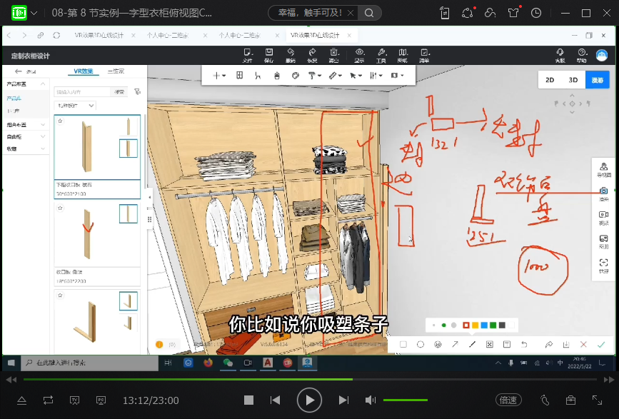Click the 倍速 playback speed button
The height and width of the screenshot is (419, 619).
click(x=508, y=400)
